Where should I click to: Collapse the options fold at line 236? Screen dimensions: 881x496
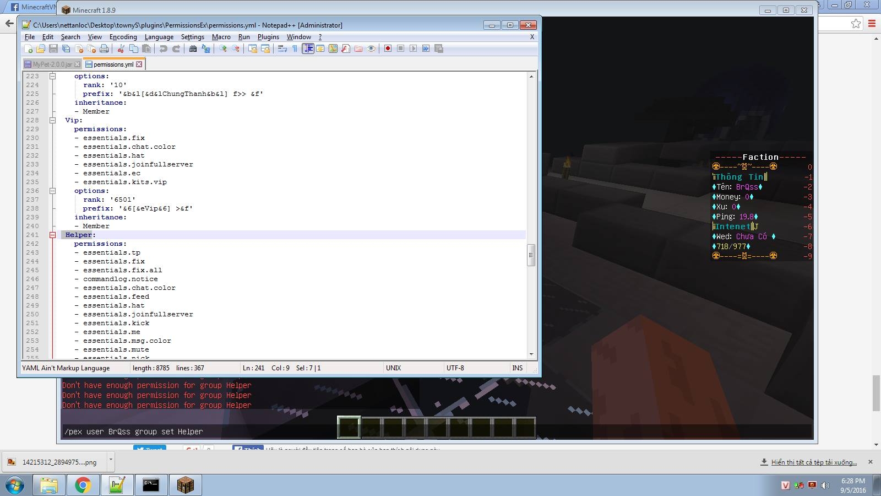[52, 191]
